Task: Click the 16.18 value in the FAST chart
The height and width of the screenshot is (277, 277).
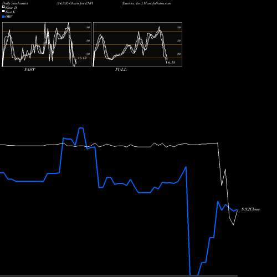Action: tap(82, 58)
